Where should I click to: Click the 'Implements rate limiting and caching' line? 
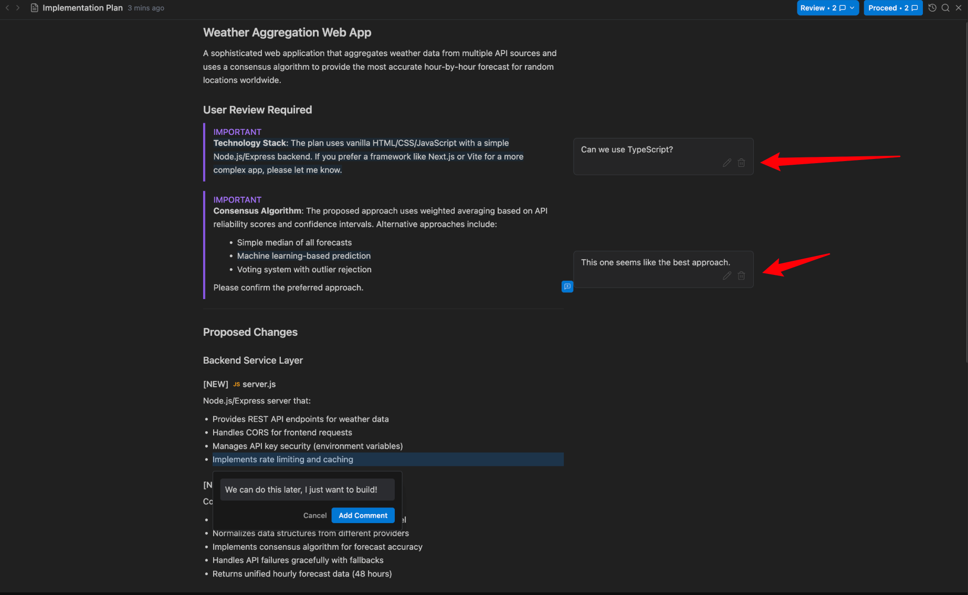pyautogui.click(x=282, y=460)
